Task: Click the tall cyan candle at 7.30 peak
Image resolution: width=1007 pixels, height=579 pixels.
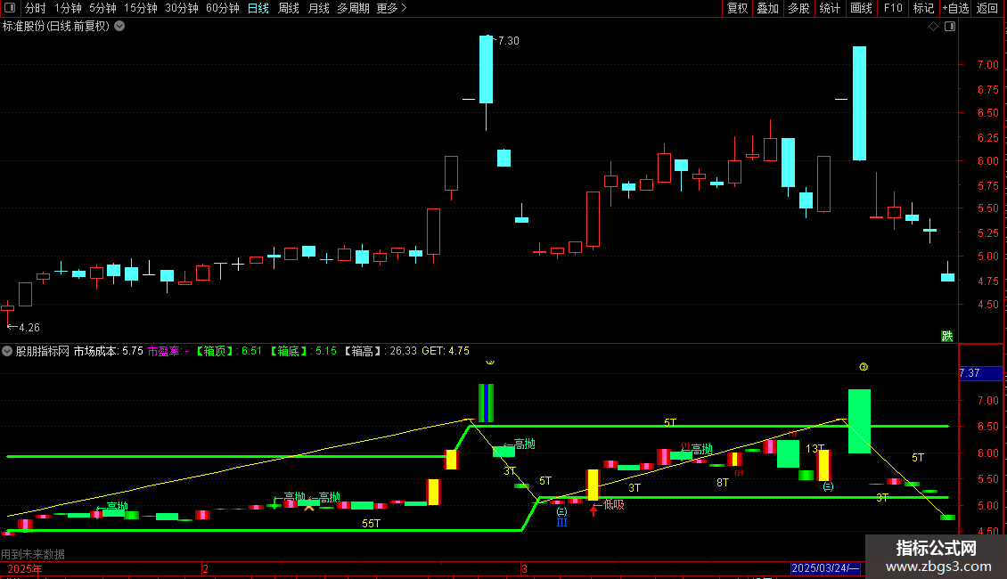Action: (487, 69)
